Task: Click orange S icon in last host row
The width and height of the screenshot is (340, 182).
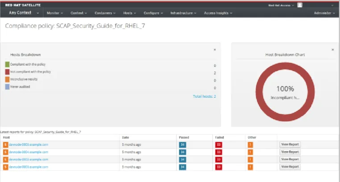Action: (x=6, y=167)
